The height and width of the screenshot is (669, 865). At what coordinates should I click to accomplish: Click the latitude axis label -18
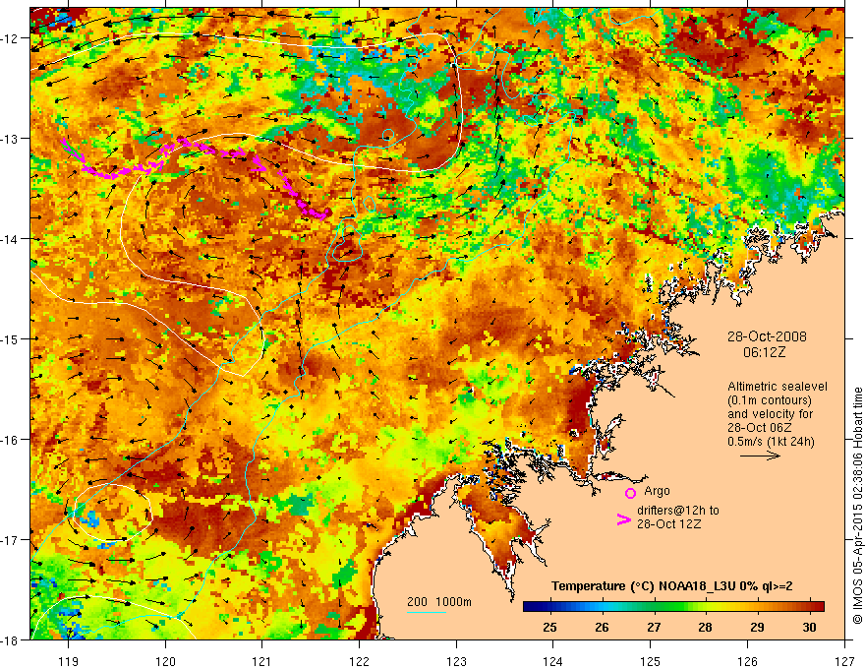point(11,639)
